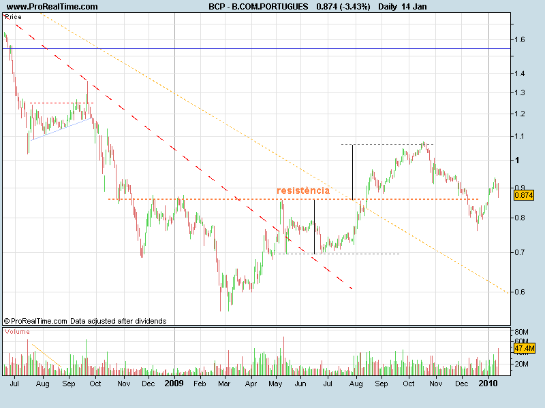The height and width of the screenshot is (408, 545).
Task: Click the Feb month label on time axis
Action: coord(200,384)
